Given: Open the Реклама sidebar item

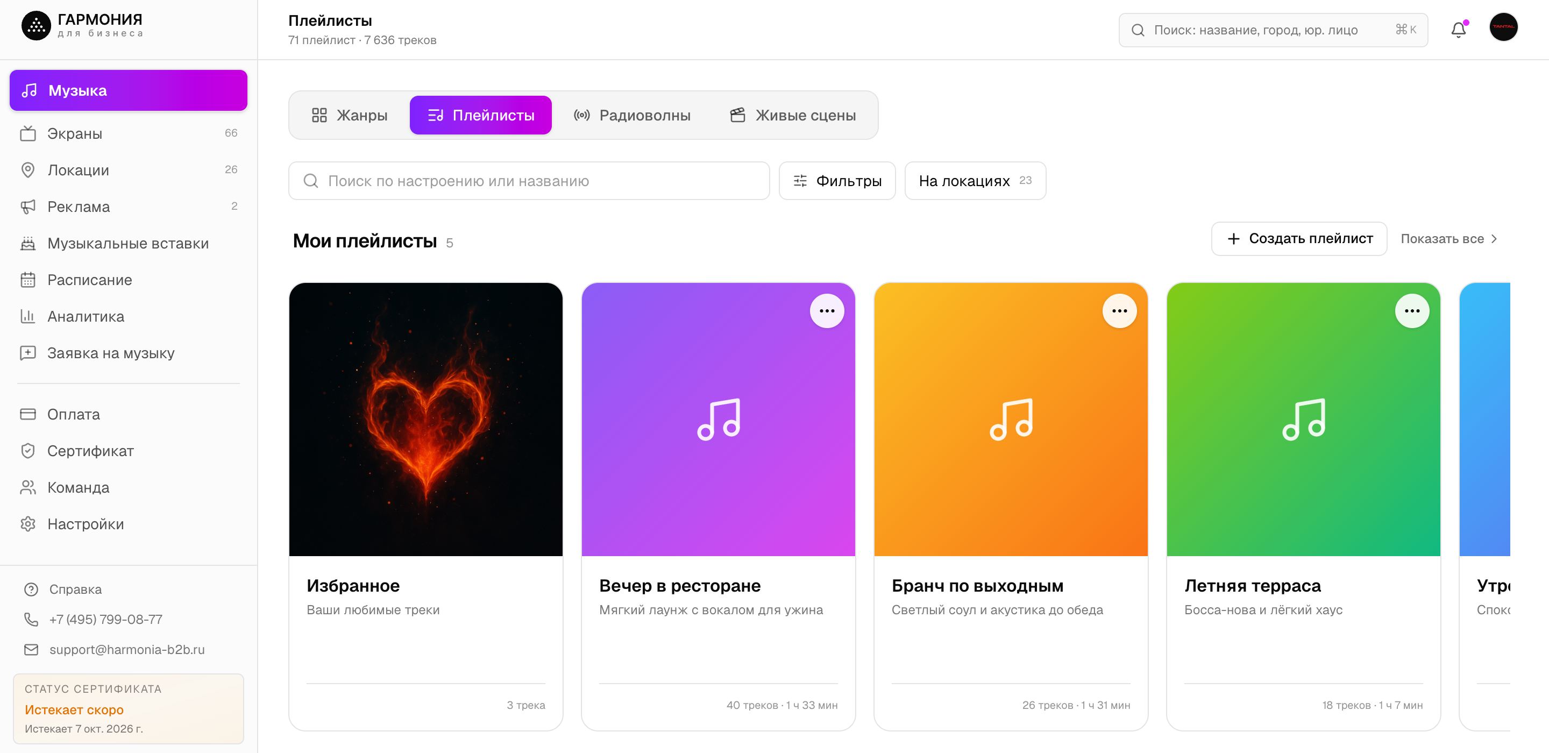Looking at the screenshot, I should click(x=129, y=207).
